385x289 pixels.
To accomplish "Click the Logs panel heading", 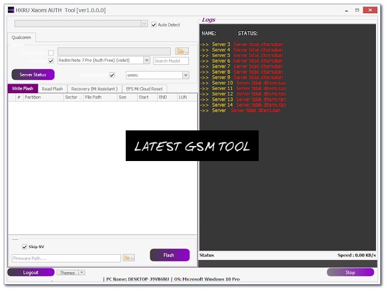I will pyautogui.click(x=209, y=20).
